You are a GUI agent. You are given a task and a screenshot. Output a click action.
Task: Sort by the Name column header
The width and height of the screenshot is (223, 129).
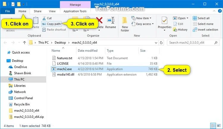coord(56,50)
